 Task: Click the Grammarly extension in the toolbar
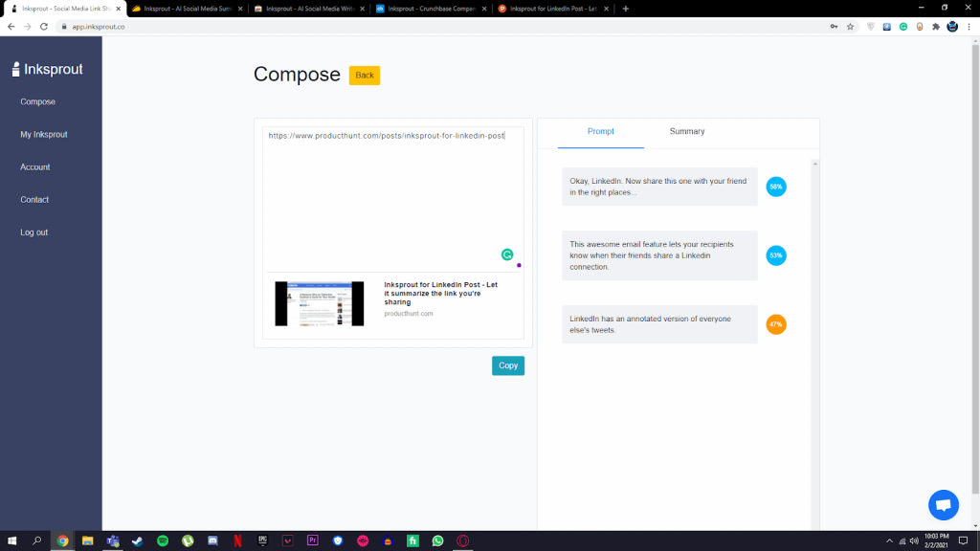903,27
